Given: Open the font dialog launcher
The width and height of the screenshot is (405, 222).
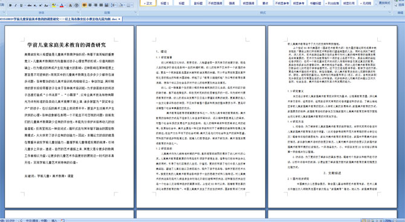Looking at the screenshot, I should [78, 12].
